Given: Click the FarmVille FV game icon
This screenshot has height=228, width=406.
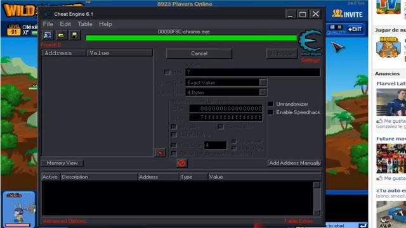Looking at the screenshot, I should tap(388, 7).
